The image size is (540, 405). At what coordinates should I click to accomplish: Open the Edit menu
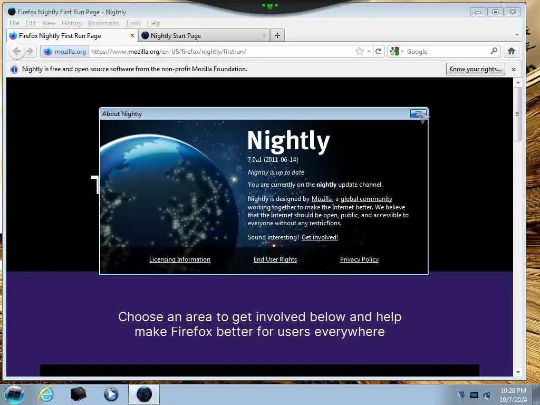click(x=30, y=23)
